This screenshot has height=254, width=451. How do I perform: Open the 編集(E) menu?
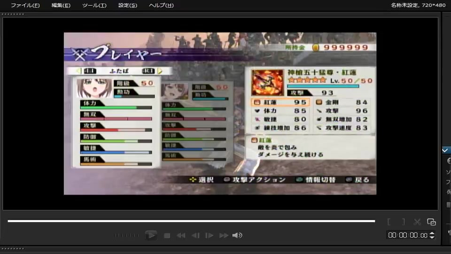click(x=61, y=5)
